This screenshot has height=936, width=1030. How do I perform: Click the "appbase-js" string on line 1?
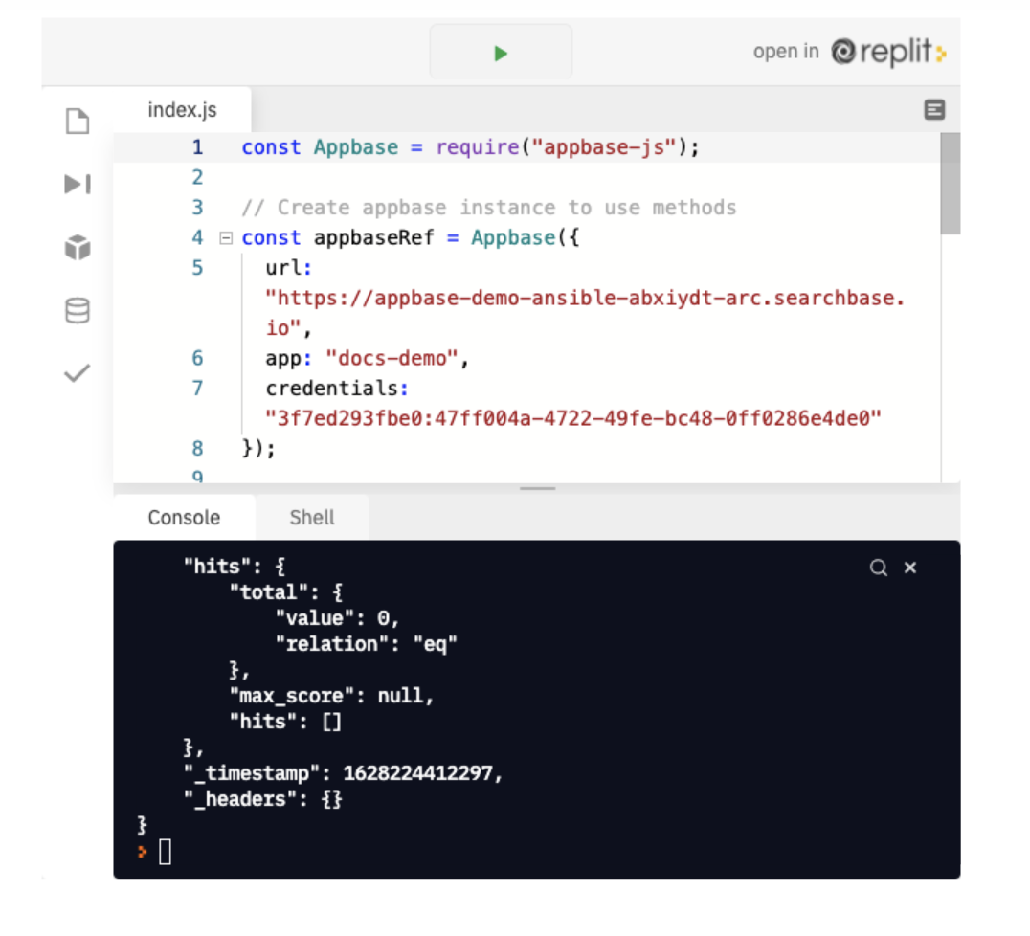click(604, 147)
